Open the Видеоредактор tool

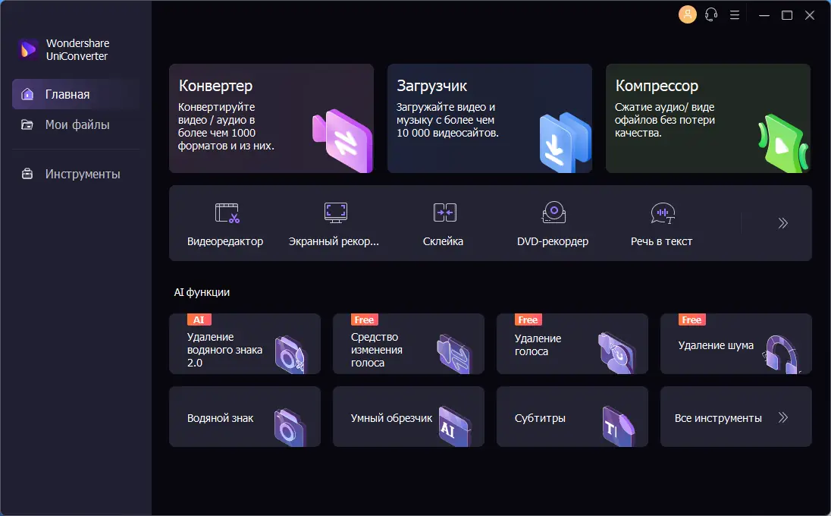click(x=224, y=222)
